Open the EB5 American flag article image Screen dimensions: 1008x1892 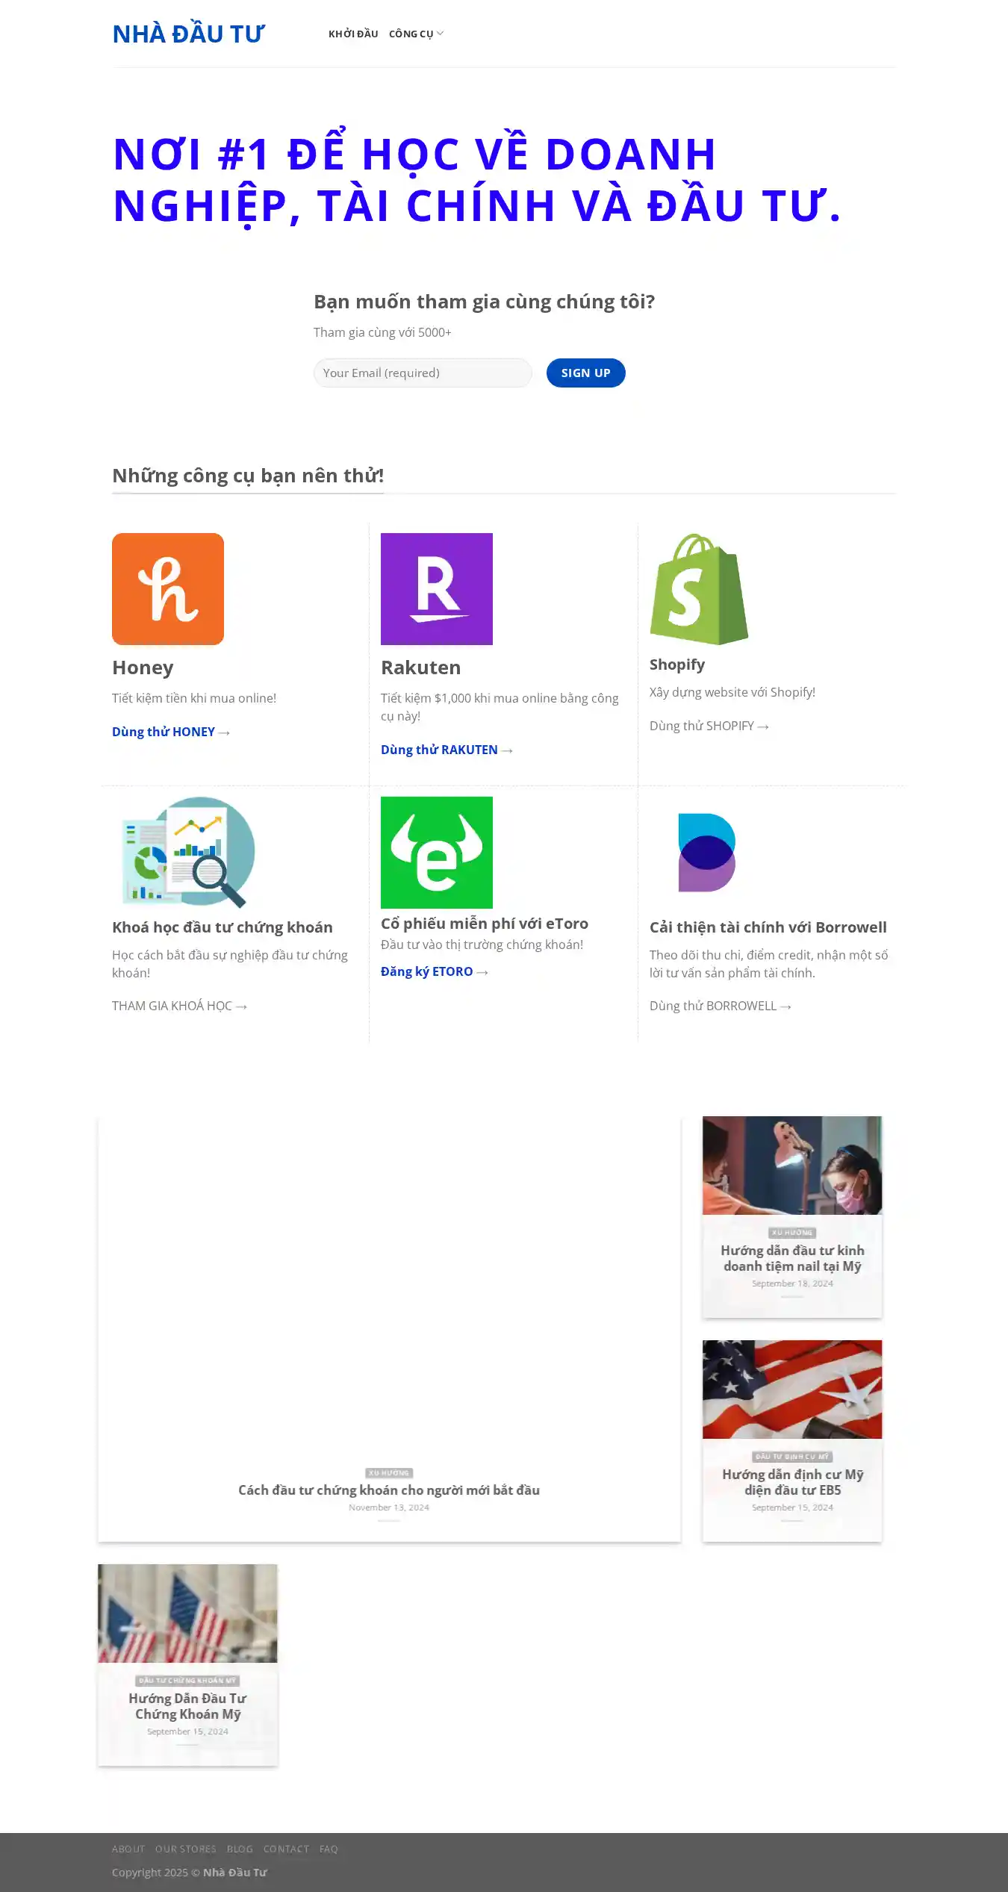point(792,1389)
